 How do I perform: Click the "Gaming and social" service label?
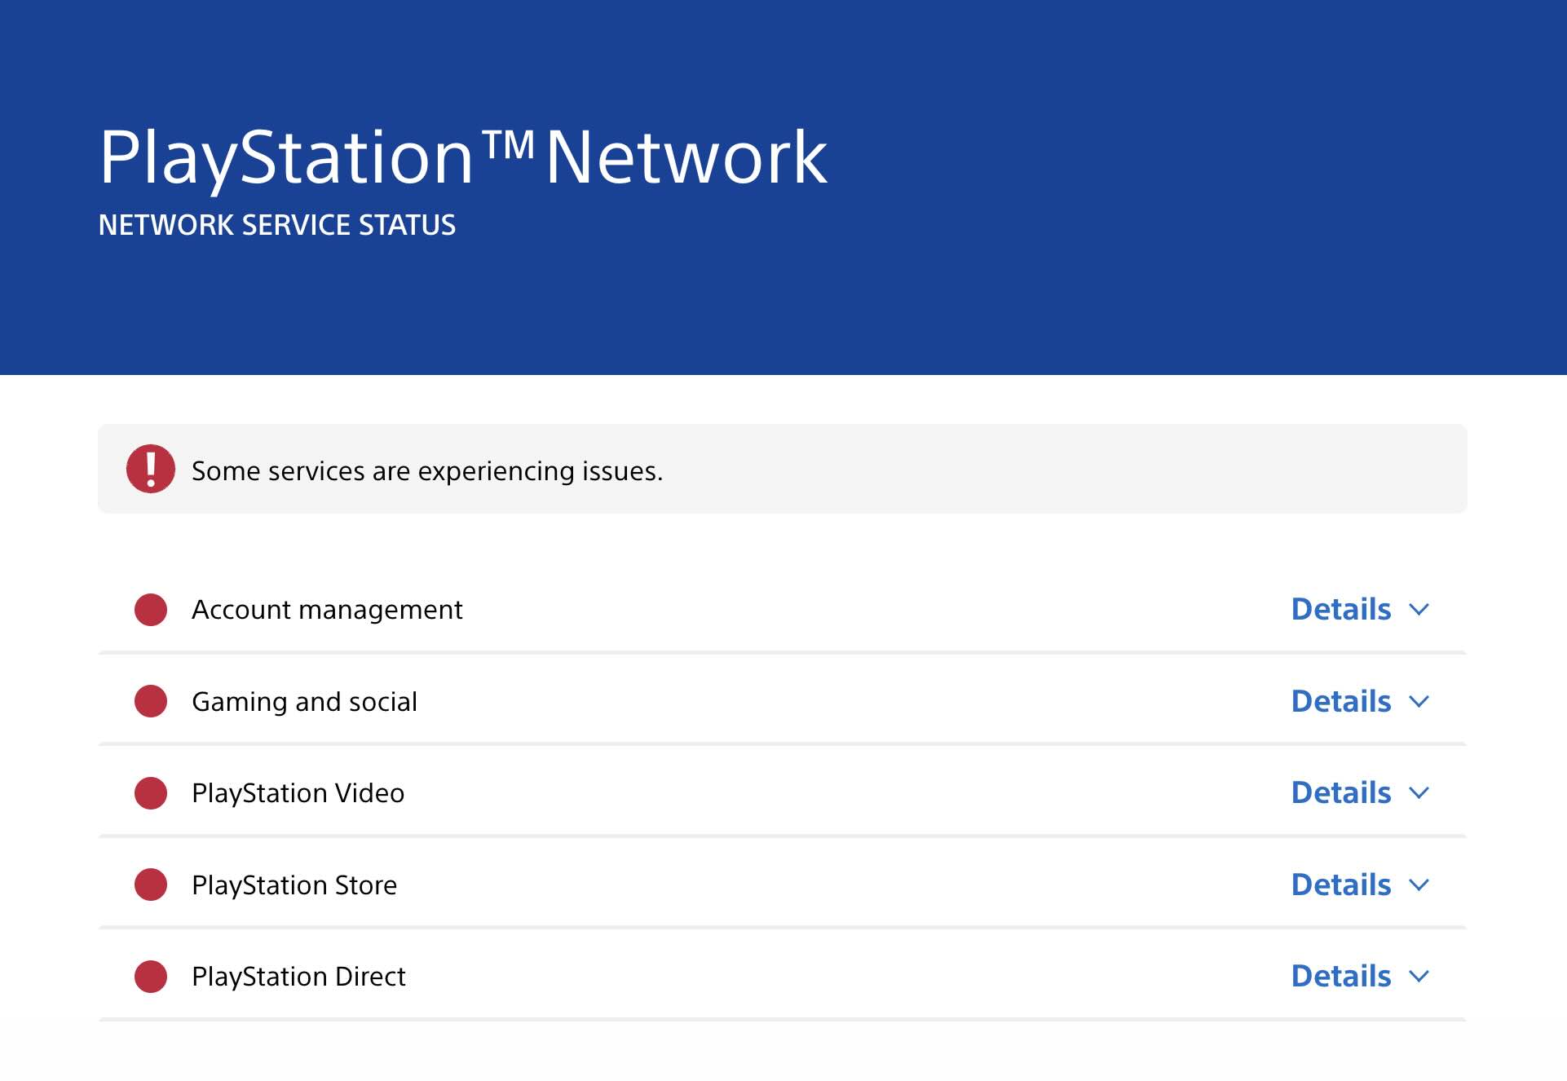[304, 702]
